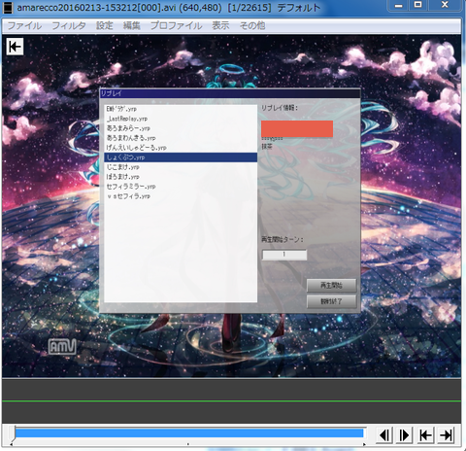Screen dimensions: 466x451
Task: Click the button below 再生開始
Action: click(331, 301)
